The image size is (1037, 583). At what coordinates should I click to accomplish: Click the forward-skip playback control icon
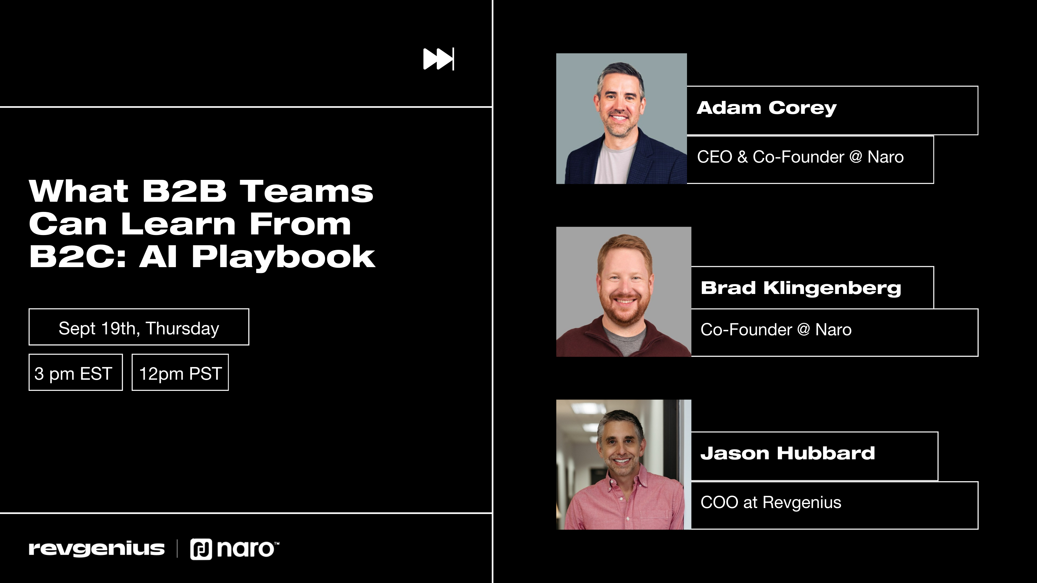pyautogui.click(x=439, y=60)
